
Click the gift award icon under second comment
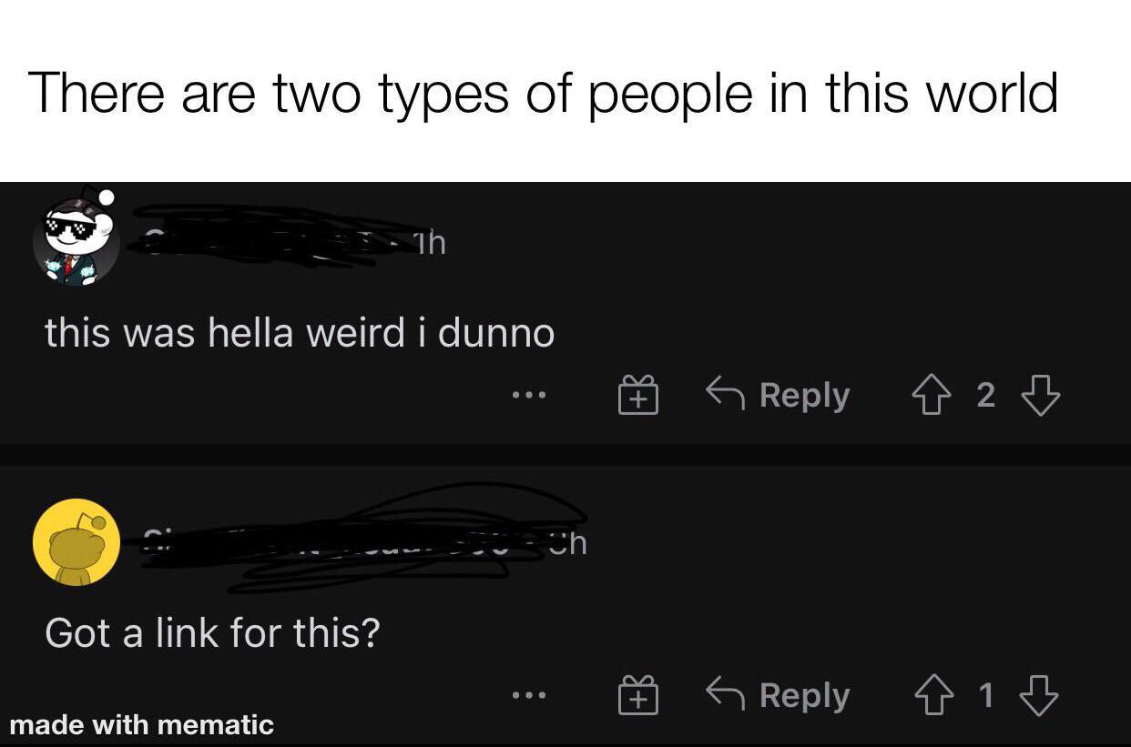point(638,694)
